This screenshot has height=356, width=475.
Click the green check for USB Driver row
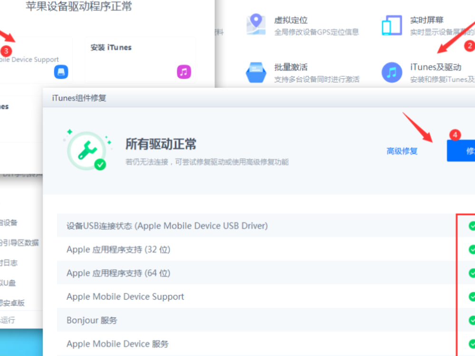pyautogui.click(x=472, y=226)
